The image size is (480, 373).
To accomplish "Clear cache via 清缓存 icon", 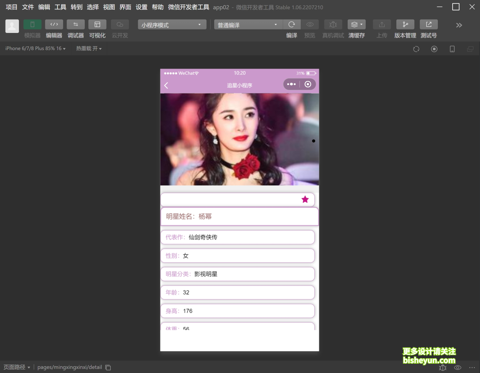I will click(x=355, y=24).
